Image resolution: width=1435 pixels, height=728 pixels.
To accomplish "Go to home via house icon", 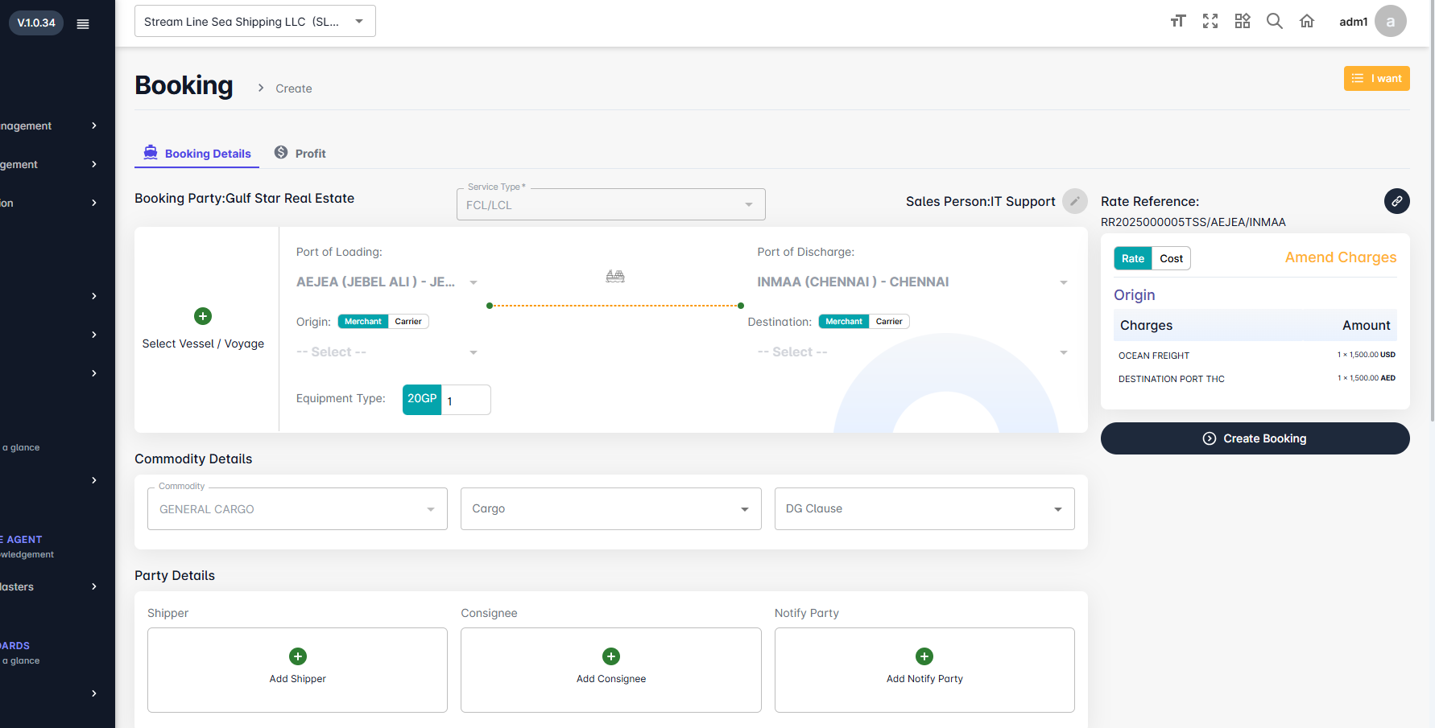I will click(x=1307, y=22).
